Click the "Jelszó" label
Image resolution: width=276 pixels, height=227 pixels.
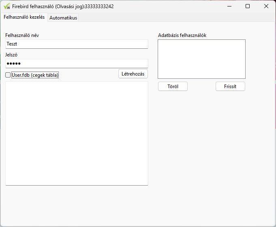[x=11, y=55]
